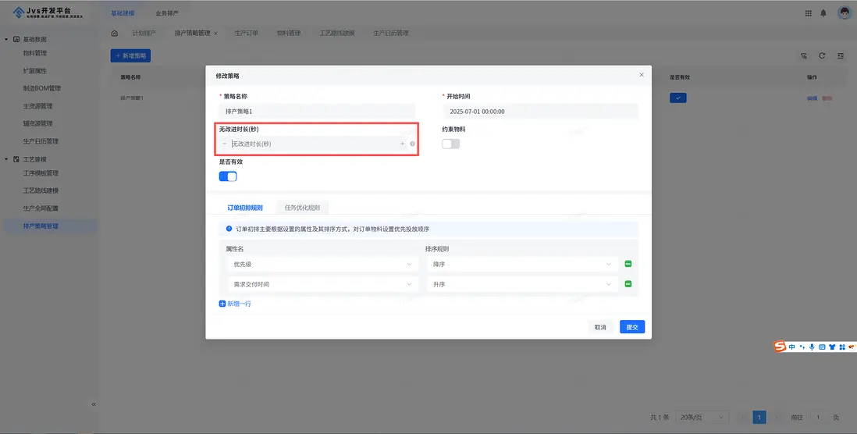
Task: Refresh the strategy table
Action: point(822,55)
